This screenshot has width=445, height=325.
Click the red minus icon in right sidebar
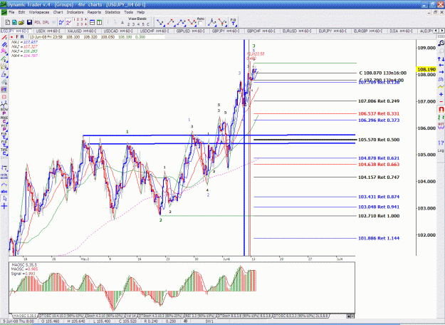pos(441,102)
